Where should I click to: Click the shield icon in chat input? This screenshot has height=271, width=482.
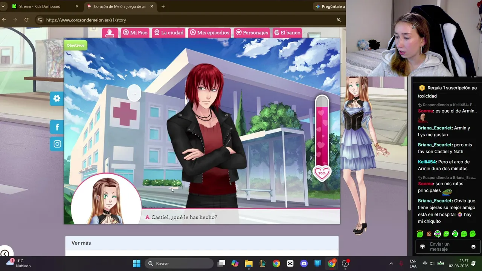point(423,247)
